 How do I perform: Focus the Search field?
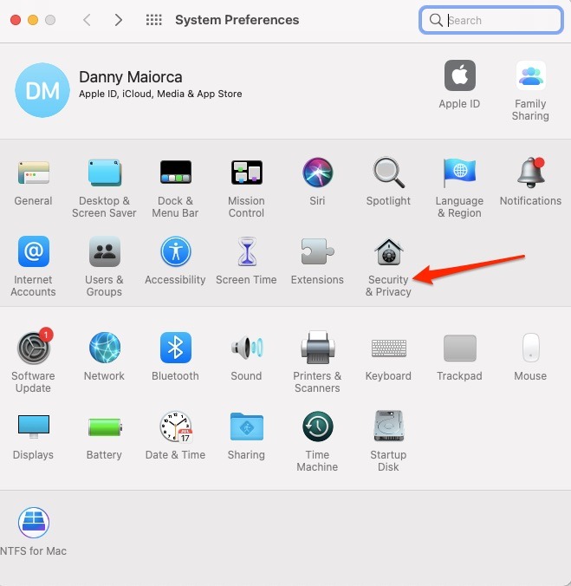click(x=491, y=20)
